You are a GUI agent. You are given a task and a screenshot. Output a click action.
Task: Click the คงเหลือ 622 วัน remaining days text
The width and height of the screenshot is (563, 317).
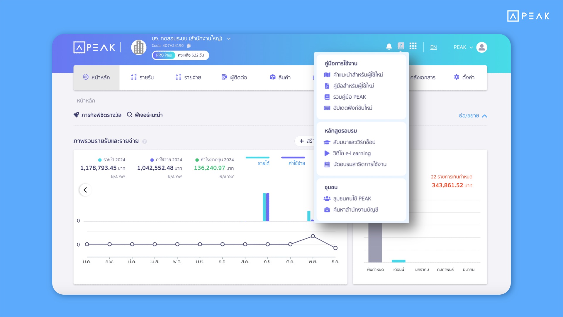(191, 55)
